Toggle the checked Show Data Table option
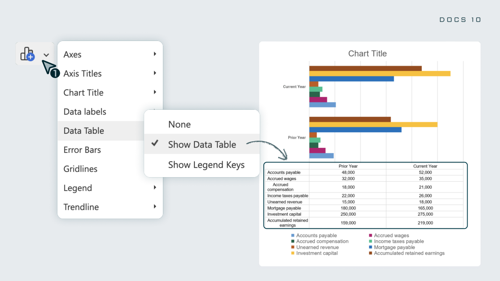The width and height of the screenshot is (500, 281). click(x=202, y=144)
